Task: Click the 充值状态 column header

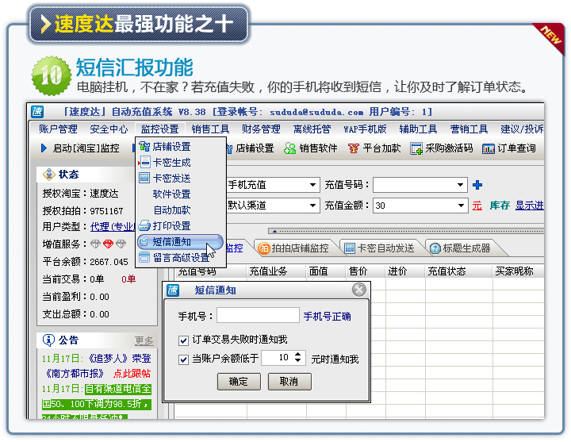Action: click(x=446, y=271)
